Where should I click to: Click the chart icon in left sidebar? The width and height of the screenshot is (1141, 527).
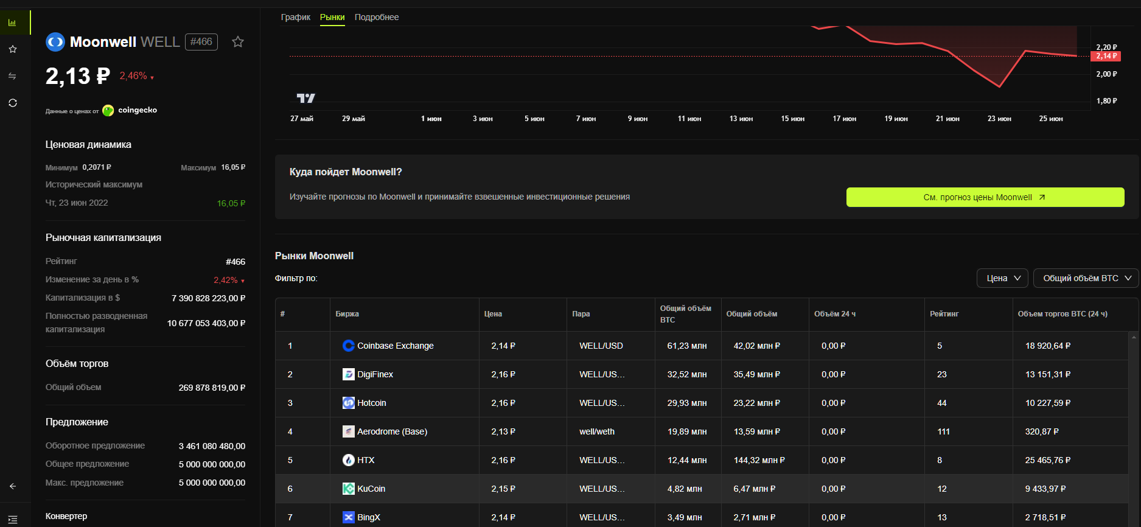[x=12, y=23]
